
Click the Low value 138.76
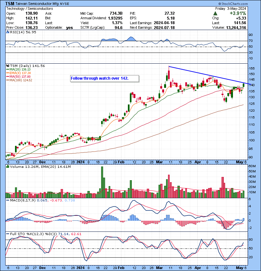tap(31, 23)
